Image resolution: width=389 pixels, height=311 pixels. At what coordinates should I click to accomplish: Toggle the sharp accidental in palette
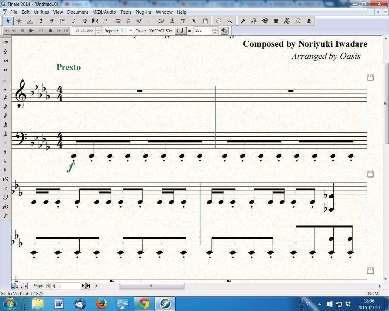pyautogui.click(x=5, y=152)
